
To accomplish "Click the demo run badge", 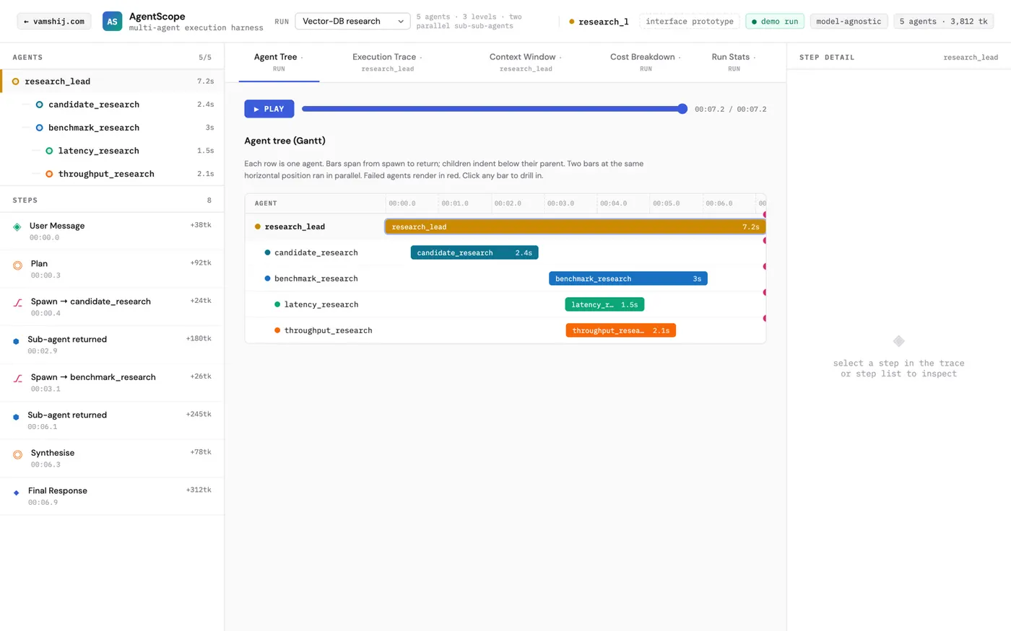I will coord(775,22).
